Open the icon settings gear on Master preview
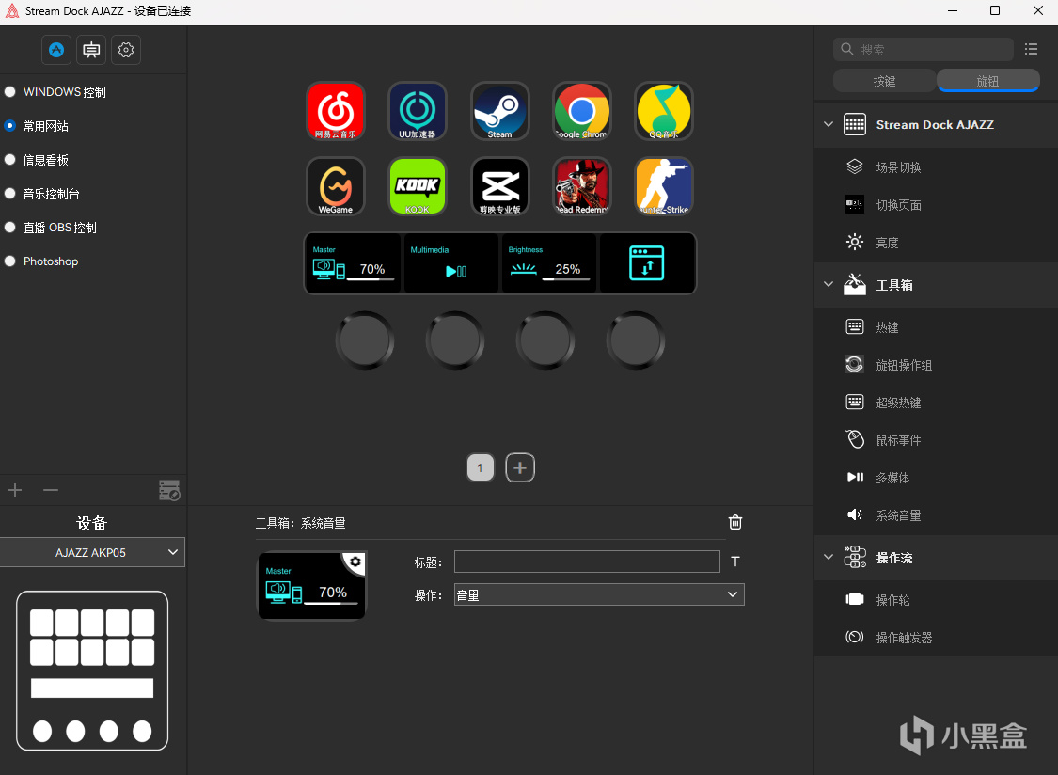This screenshot has width=1058, height=775. (x=355, y=561)
